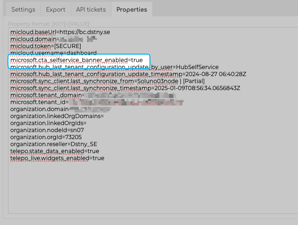
Task: Click the organization.linkedOrgIds= line
Action: click(x=48, y=123)
